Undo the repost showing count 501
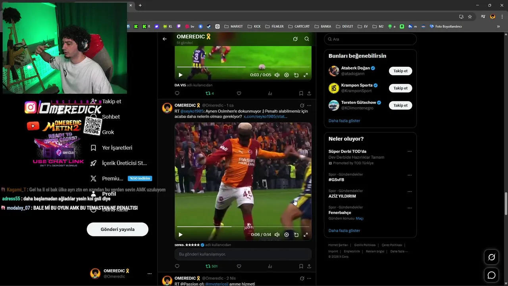Viewport: 508px width, 286px height. coord(212,266)
